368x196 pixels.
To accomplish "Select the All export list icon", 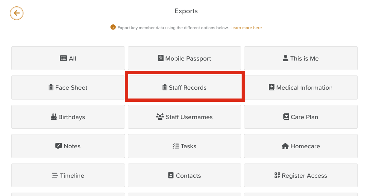I will click(63, 58).
